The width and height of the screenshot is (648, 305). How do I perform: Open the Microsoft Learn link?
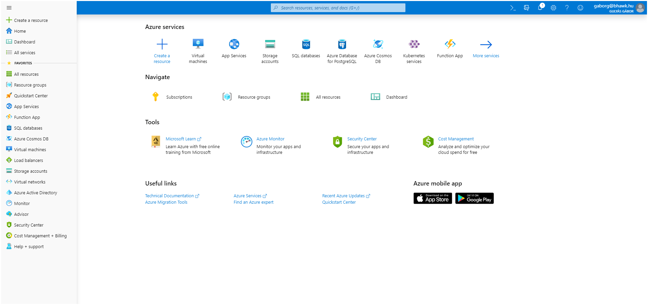click(183, 139)
